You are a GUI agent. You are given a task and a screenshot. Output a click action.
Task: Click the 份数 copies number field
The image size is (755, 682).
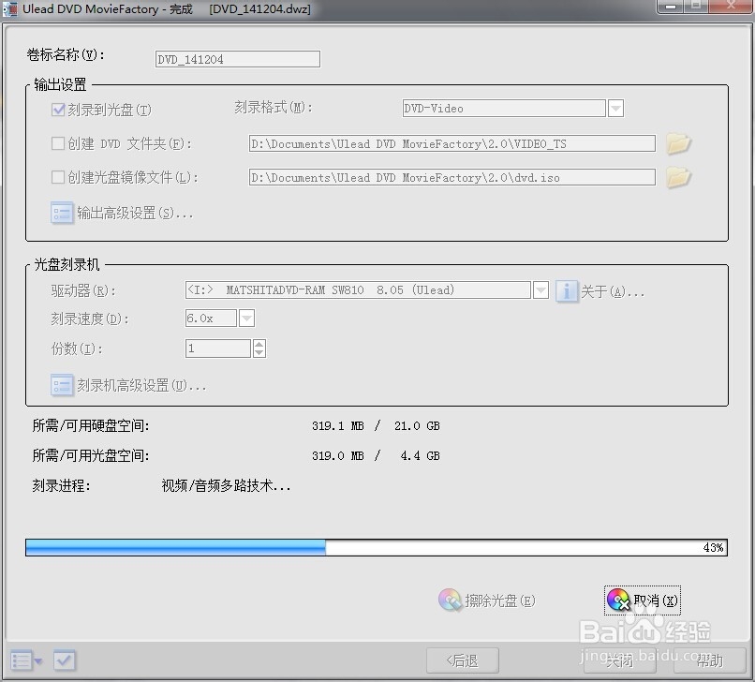218,348
